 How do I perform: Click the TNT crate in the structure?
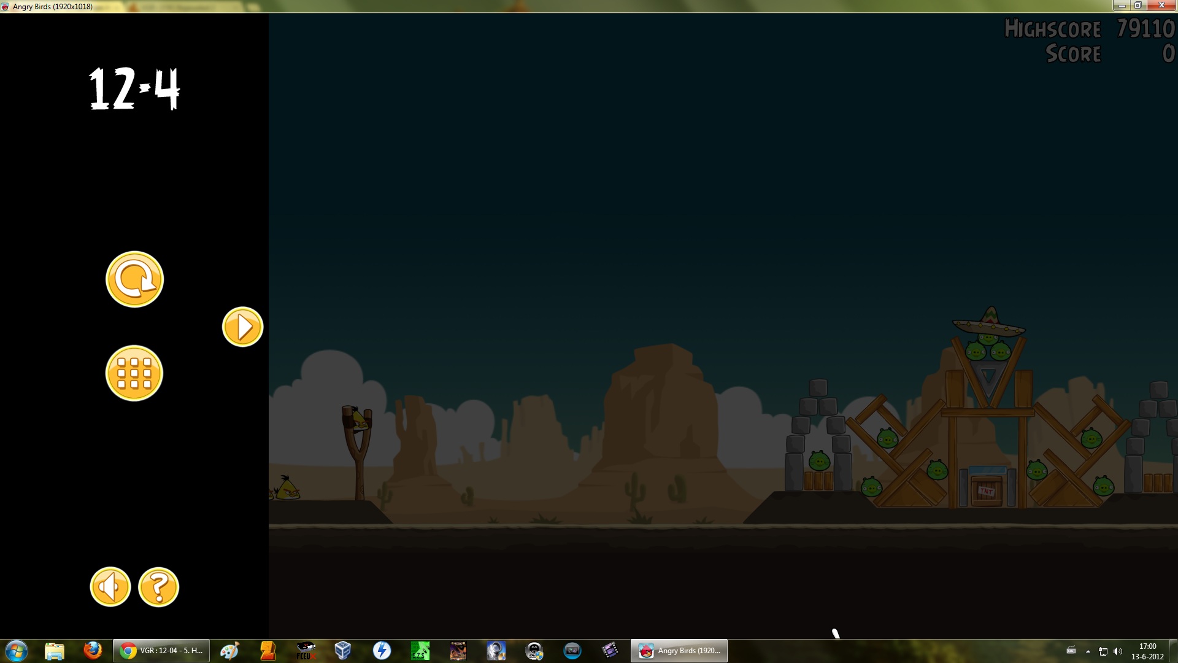coord(987,491)
